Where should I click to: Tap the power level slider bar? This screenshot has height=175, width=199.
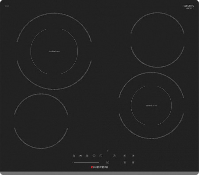(86, 163)
